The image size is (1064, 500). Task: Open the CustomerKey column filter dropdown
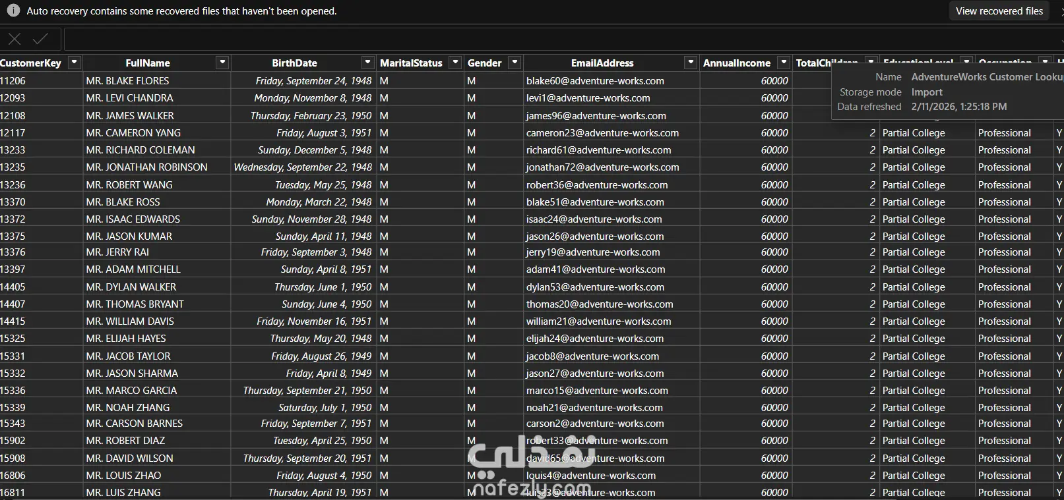click(x=75, y=63)
